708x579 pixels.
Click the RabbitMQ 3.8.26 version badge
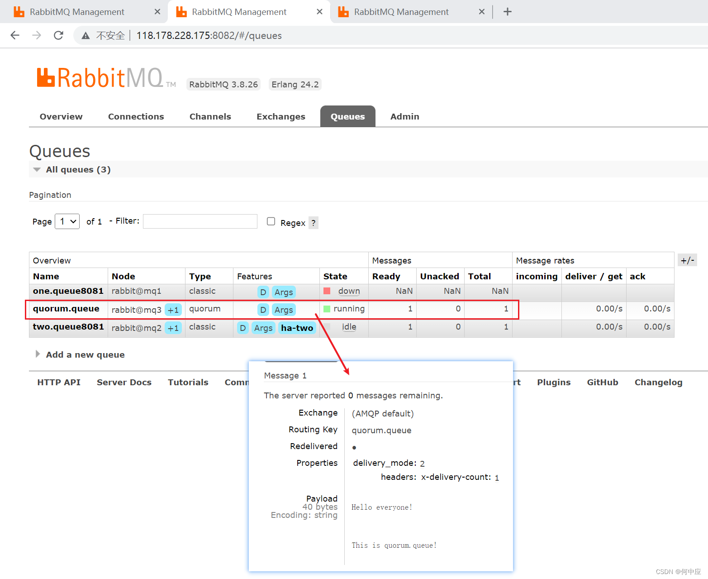click(223, 84)
